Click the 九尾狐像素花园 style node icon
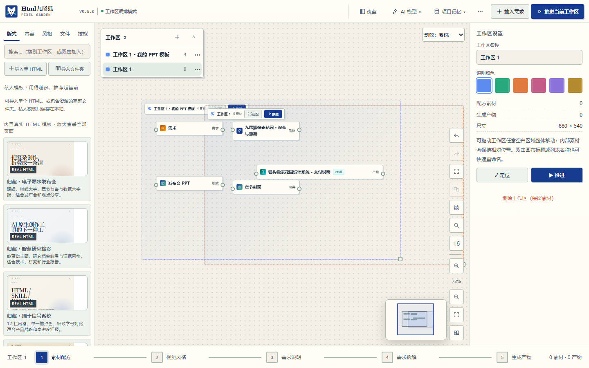 tap(240, 131)
